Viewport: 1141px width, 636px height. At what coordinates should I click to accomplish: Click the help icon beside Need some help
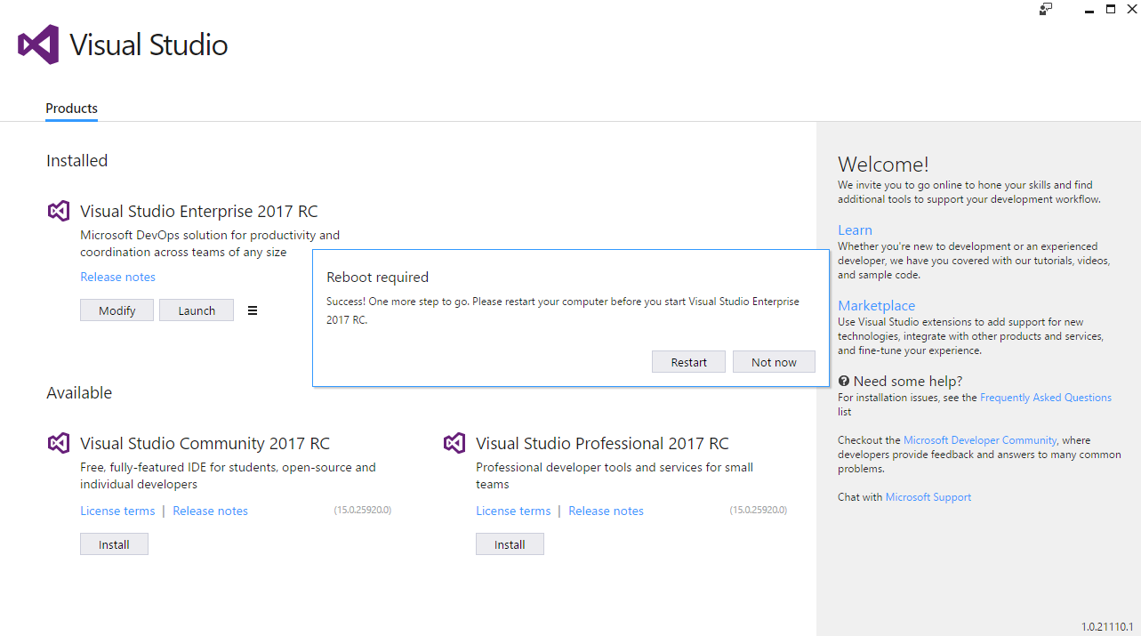pos(842,380)
